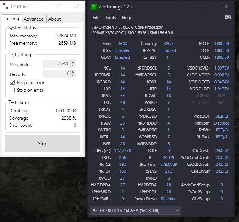This screenshot has height=222, width=239.
Task: Close the RAM Test window
Action: 77,6
